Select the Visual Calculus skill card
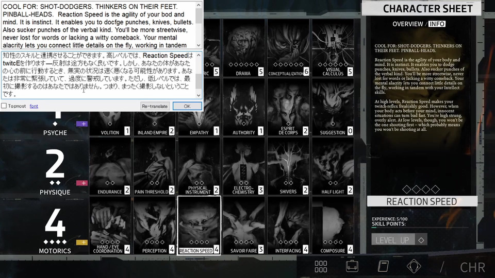Image resolution: width=495 pixels, height=278 pixels. (x=333, y=47)
